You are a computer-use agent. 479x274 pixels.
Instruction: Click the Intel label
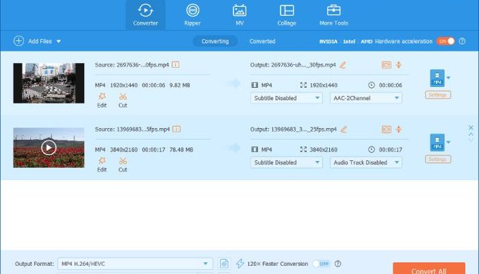click(349, 41)
